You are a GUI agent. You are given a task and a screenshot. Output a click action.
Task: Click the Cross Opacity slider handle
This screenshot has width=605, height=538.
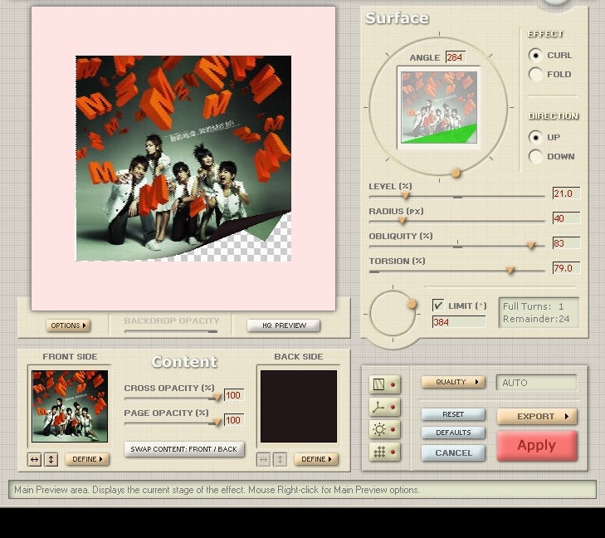click(x=217, y=398)
